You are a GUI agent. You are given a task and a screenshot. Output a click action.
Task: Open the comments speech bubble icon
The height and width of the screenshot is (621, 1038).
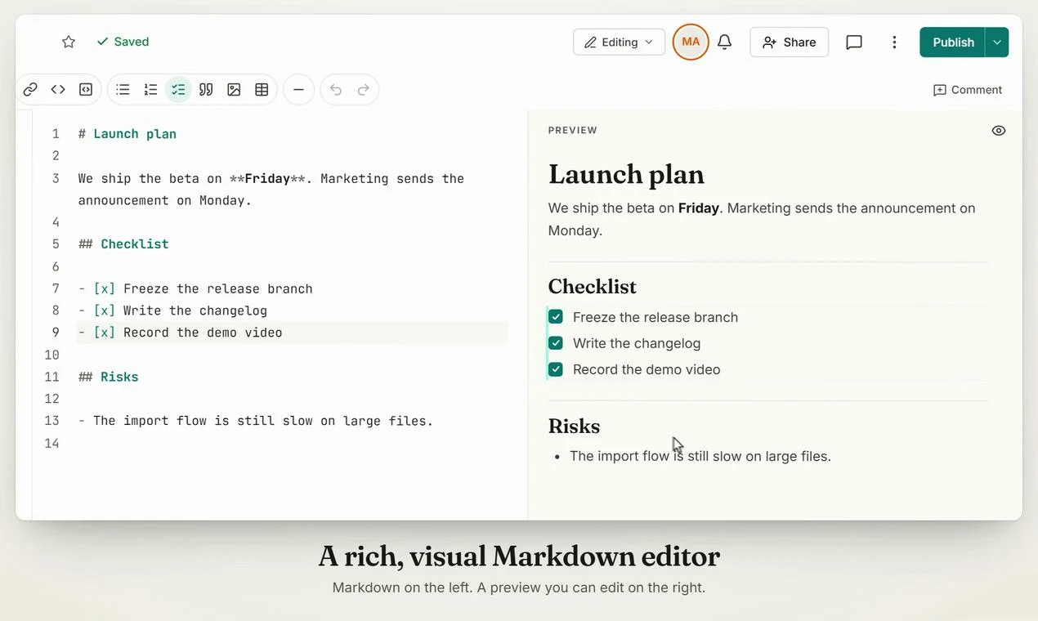(854, 42)
